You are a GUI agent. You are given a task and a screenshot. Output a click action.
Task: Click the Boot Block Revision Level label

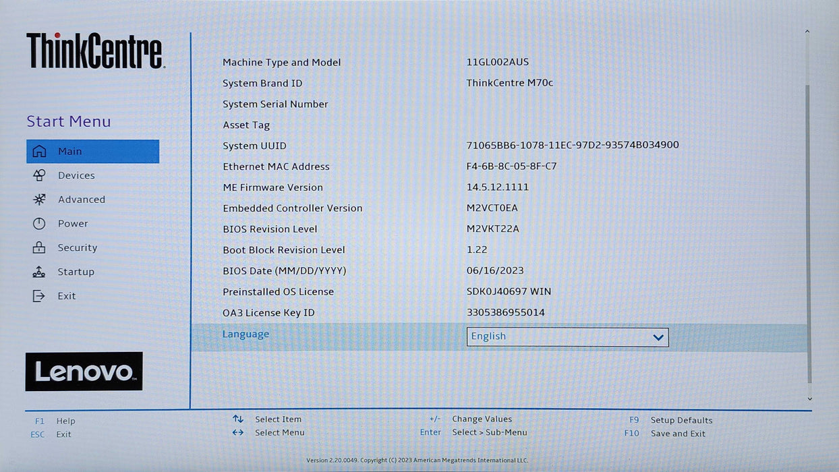pyautogui.click(x=284, y=250)
